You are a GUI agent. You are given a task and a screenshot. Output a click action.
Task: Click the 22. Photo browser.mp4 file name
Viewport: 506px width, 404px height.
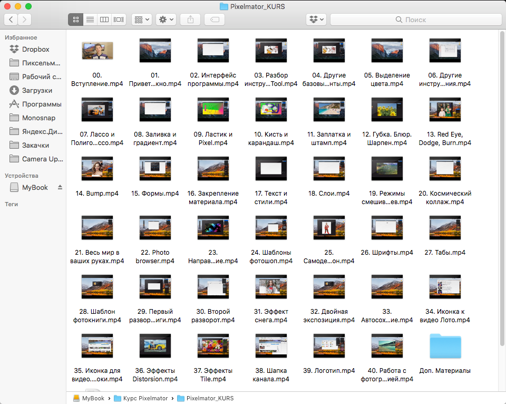point(155,257)
